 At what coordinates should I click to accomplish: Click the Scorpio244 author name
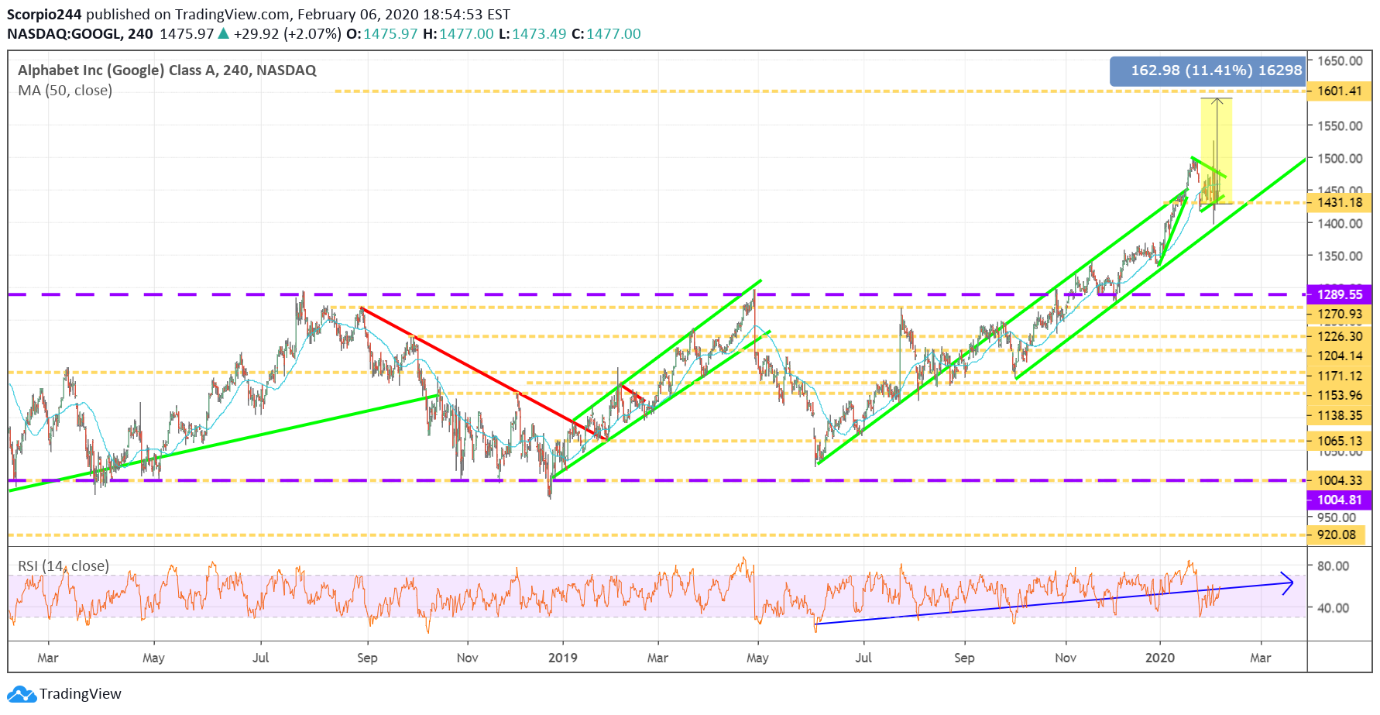[x=44, y=14]
